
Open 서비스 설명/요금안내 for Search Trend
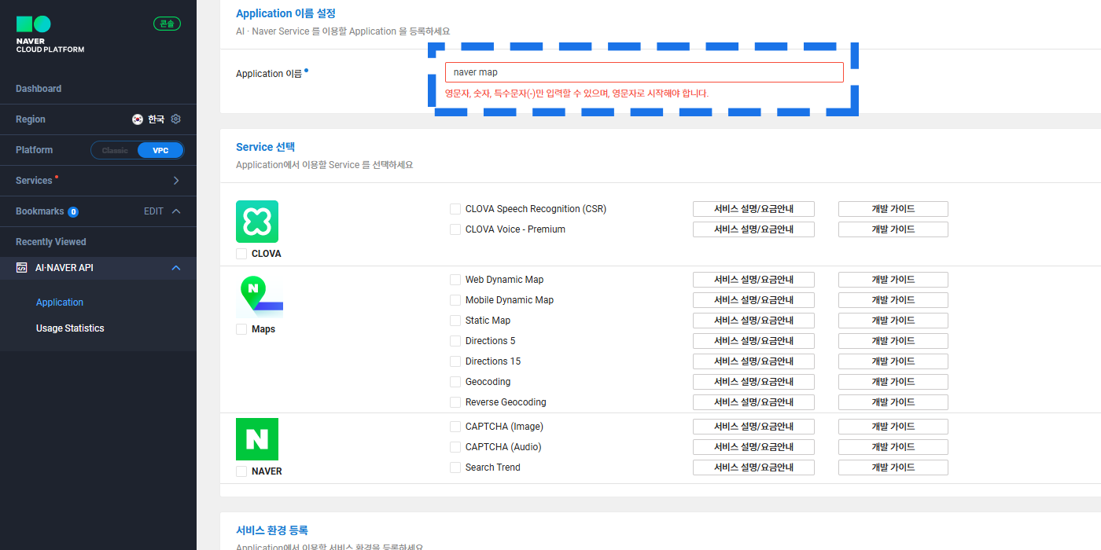(x=753, y=467)
